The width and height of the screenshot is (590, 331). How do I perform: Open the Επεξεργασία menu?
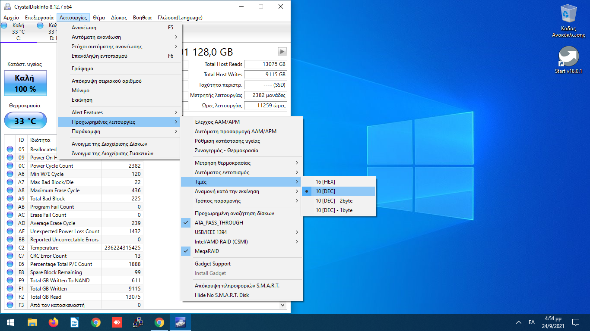pyautogui.click(x=39, y=18)
